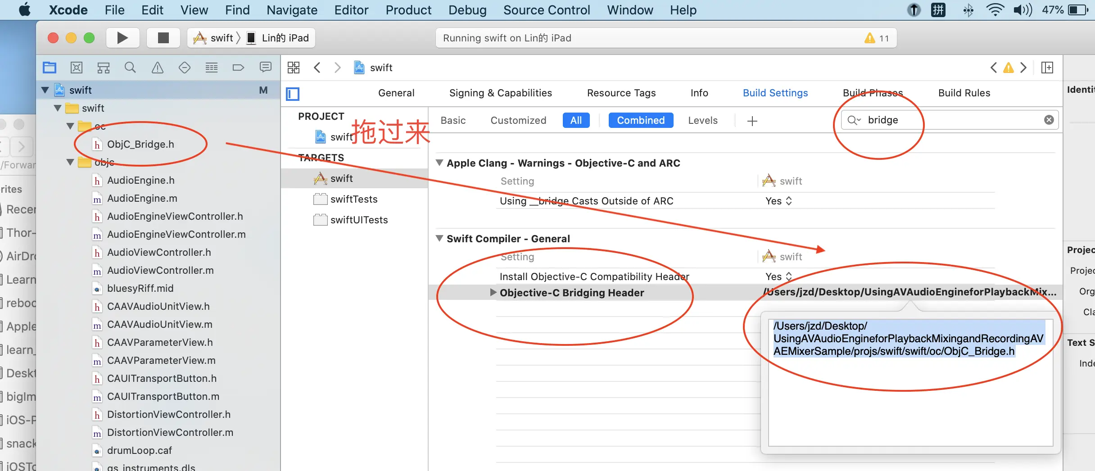
Task: Select the Customized filter
Action: 518,120
